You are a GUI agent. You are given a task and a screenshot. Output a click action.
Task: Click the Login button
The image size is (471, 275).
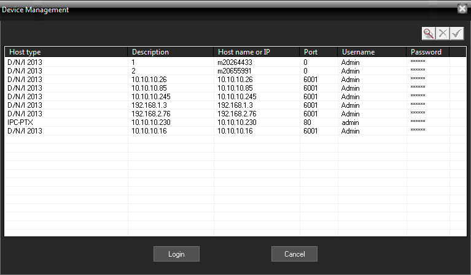(176, 254)
